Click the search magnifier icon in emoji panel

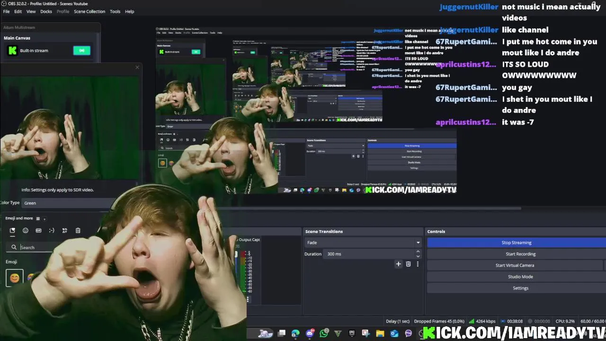[14, 247]
